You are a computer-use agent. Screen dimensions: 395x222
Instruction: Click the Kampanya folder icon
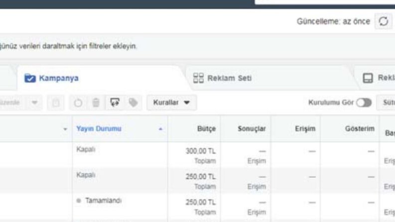coord(30,78)
